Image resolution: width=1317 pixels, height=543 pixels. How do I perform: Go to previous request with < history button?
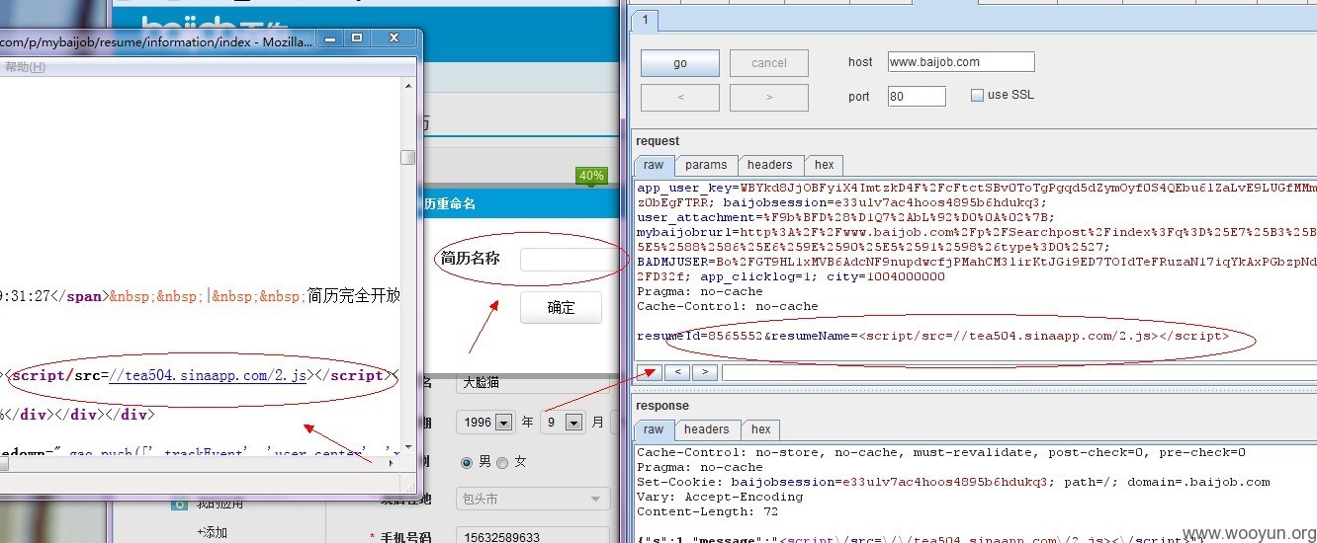pos(680,97)
